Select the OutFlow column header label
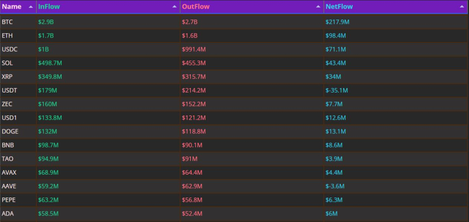The image size is (469, 222). pos(195,7)
